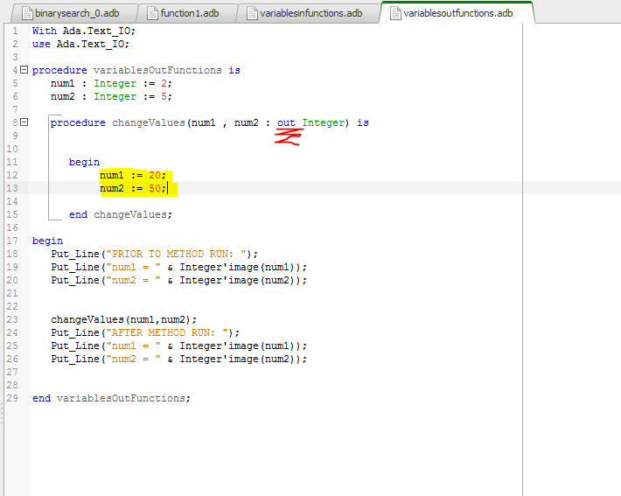The image size is (621, 496).
Task: Click the string "PRIOR TO METHOD RUN: "
Action: [x=176, y=254]
